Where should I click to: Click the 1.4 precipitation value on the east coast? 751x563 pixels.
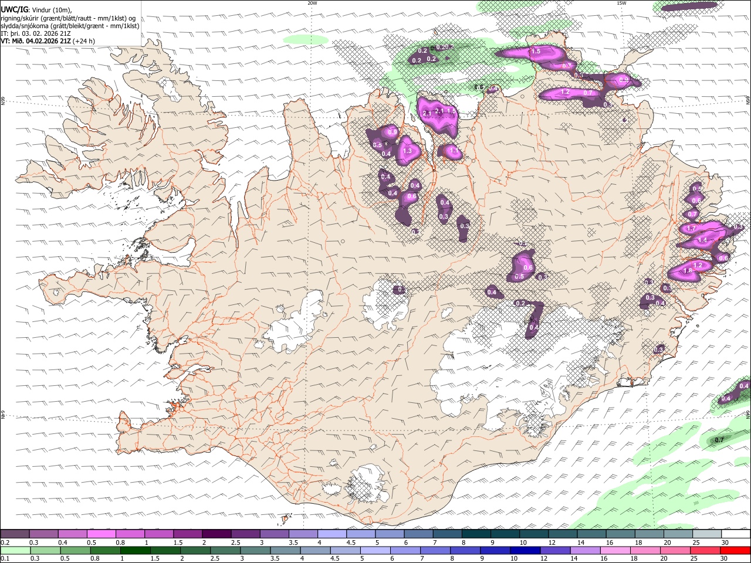point(703,240)
